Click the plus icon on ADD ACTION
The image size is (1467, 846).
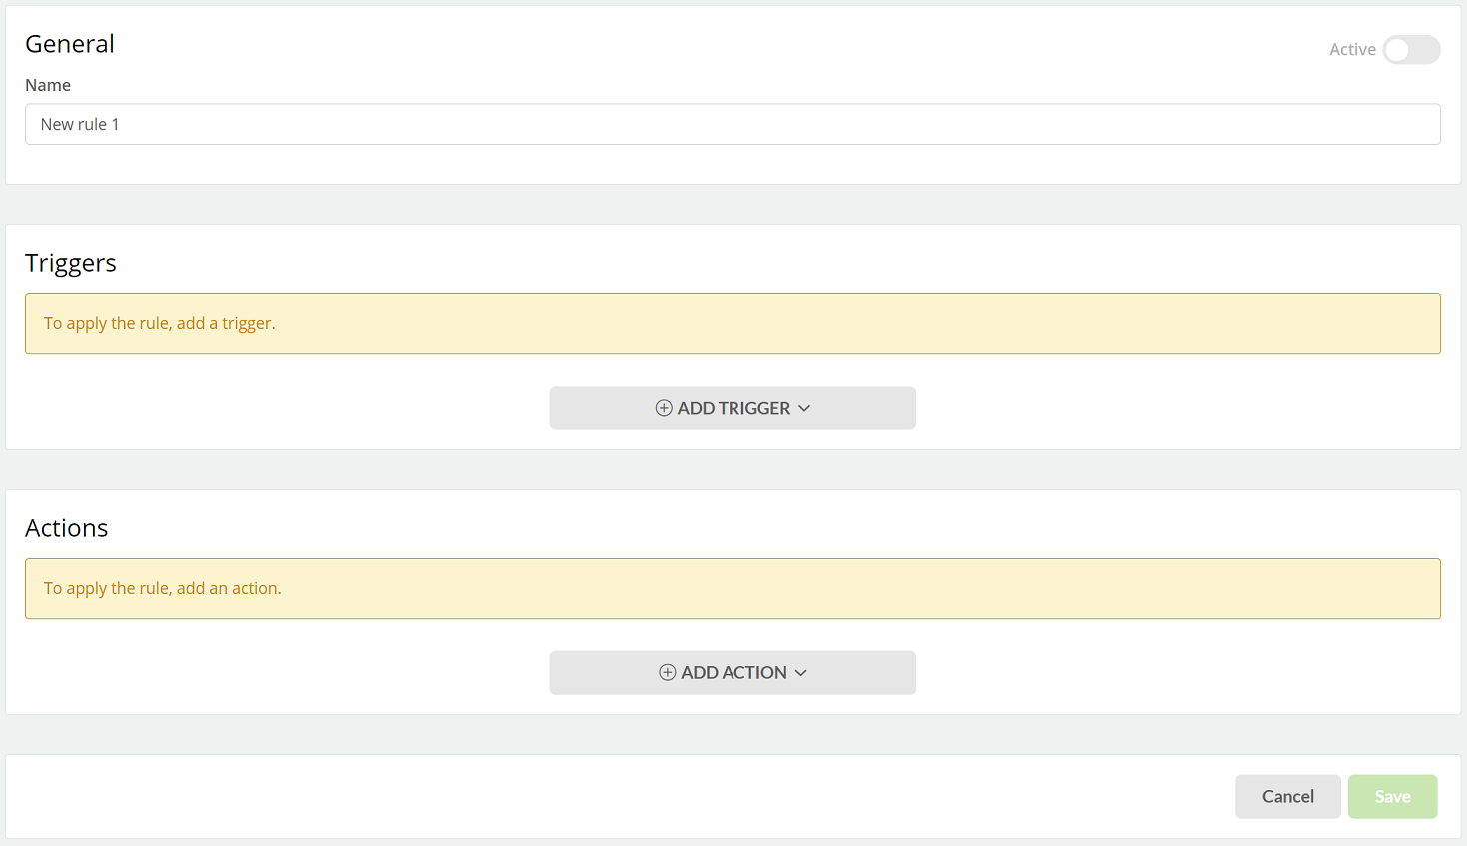[667, 673]
